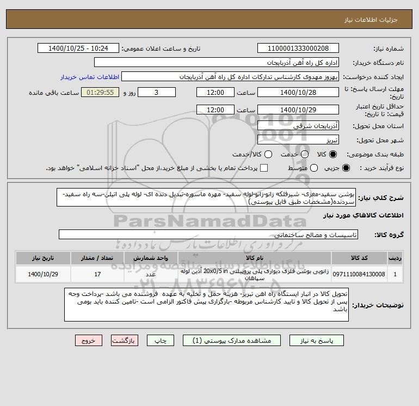Screen dimensions: 419x406
Task: Click the request creator name field
Action: pos(230,76)
